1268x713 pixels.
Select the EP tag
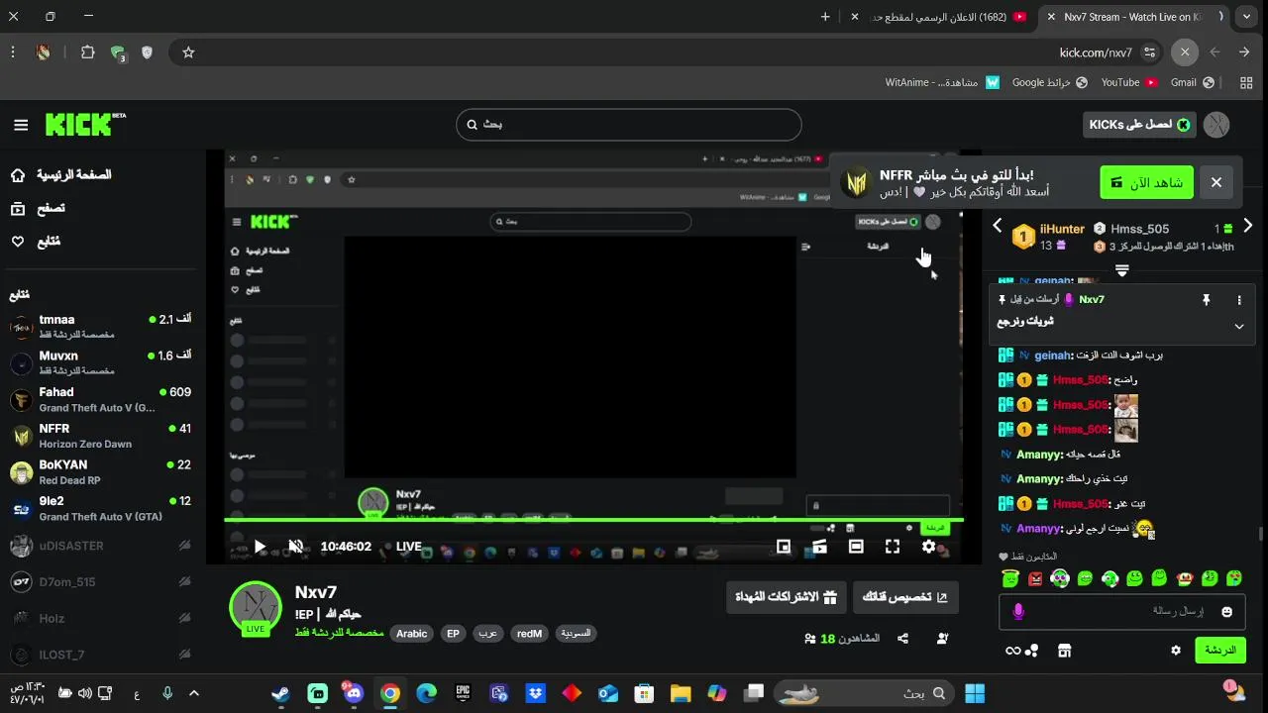[x=453, y=634]
